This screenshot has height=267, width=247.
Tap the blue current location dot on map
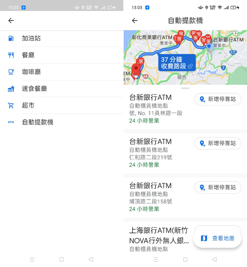click(x=209, y=46)
